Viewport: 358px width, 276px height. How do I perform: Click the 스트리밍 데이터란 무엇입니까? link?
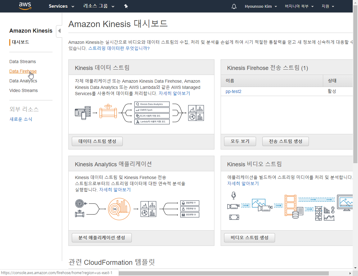click(119, 48)
